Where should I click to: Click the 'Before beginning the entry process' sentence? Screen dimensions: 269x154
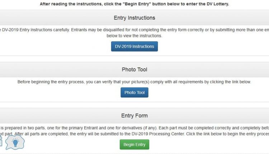tap(134, 82)
